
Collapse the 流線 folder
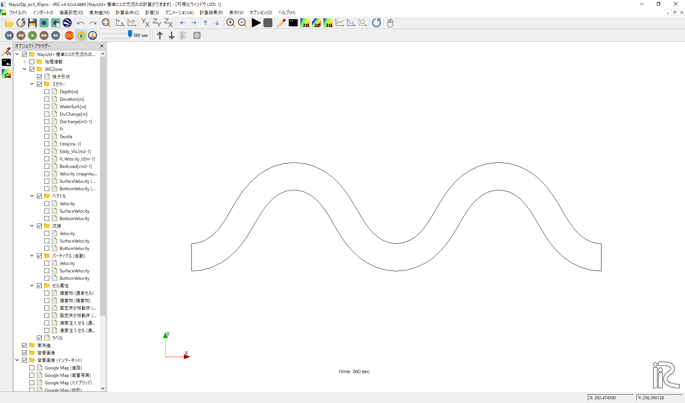click(32, 226)
